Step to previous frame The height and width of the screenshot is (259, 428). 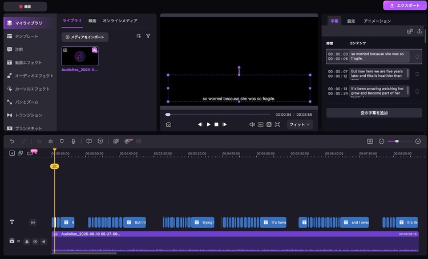[200, 124]
